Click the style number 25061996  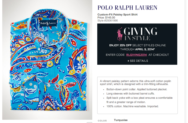click(x=107, y=20)
